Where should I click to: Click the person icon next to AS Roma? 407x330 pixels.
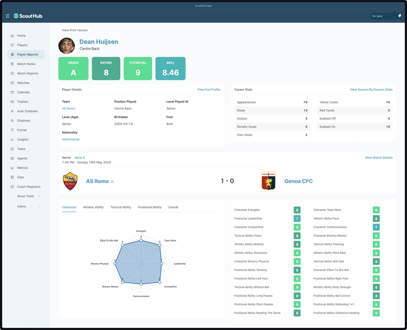pos(113,182)
